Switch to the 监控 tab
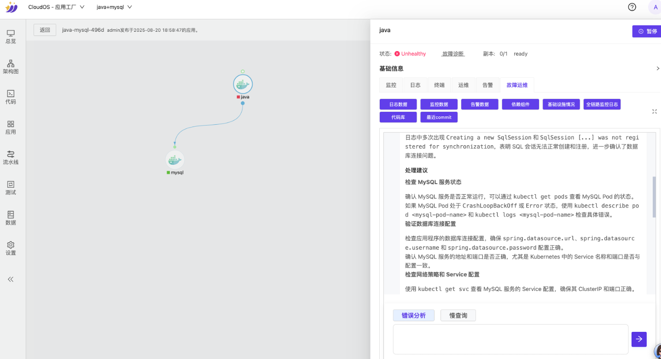 click(391, 85)
